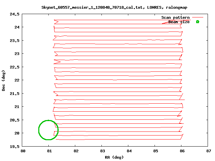Click the y-axis tick label 21
Viewport: 215px width, 161px height.
(17, 107)
